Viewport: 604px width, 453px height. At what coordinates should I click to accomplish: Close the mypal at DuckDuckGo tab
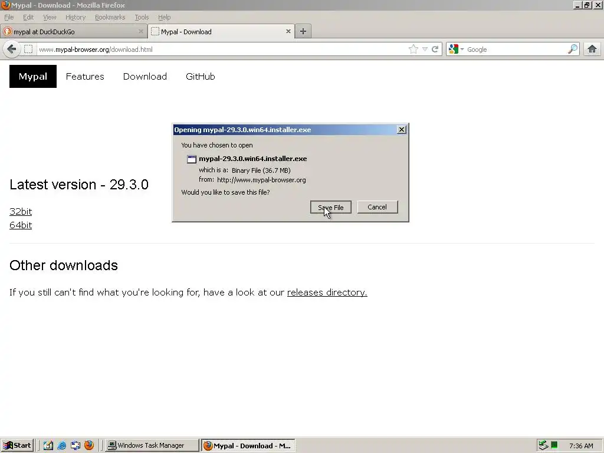(140, 31)
